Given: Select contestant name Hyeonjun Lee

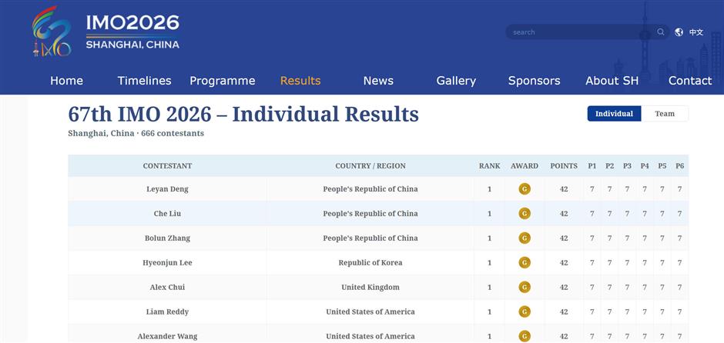Looking at the screenshot, I should point(167,263).
